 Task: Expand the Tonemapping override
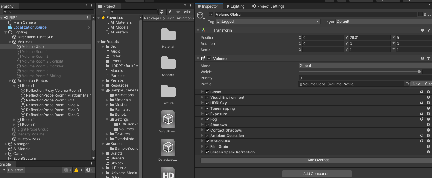[x=202, y=108]
